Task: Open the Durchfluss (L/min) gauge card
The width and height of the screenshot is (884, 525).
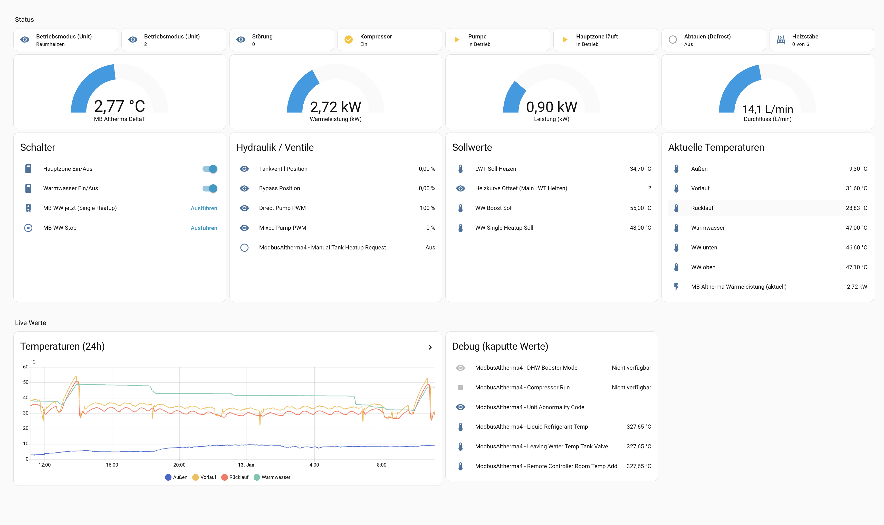Action: pos(767,92)
